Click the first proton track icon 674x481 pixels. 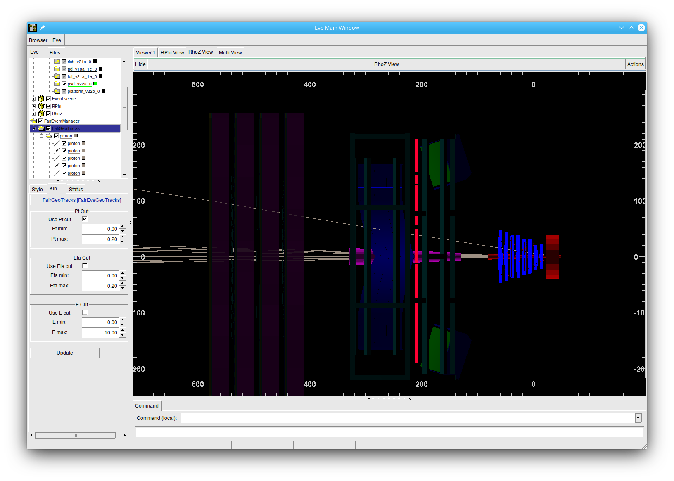point(57,143)
